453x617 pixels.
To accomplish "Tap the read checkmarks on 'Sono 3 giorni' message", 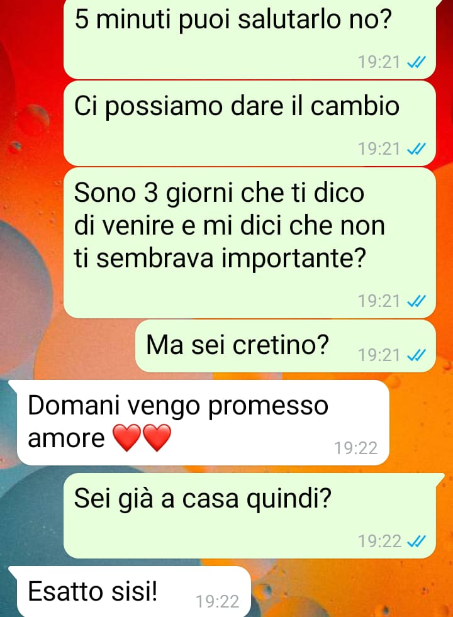I will [x=416, y=301].
